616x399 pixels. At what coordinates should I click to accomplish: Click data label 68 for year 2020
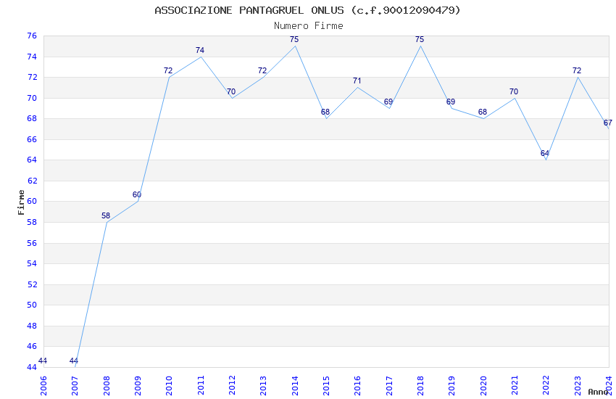pos(483,112)
